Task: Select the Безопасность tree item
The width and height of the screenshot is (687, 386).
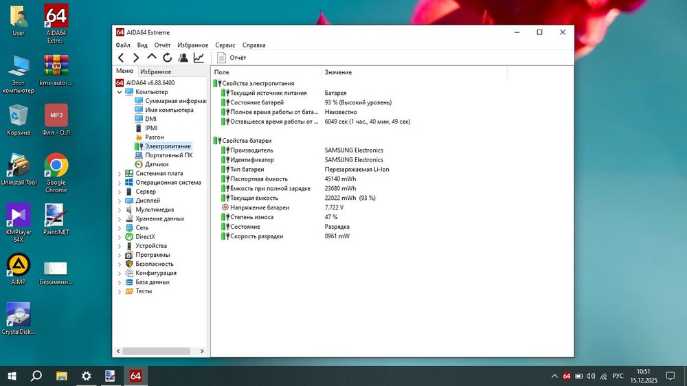Action: coord(149,264)
